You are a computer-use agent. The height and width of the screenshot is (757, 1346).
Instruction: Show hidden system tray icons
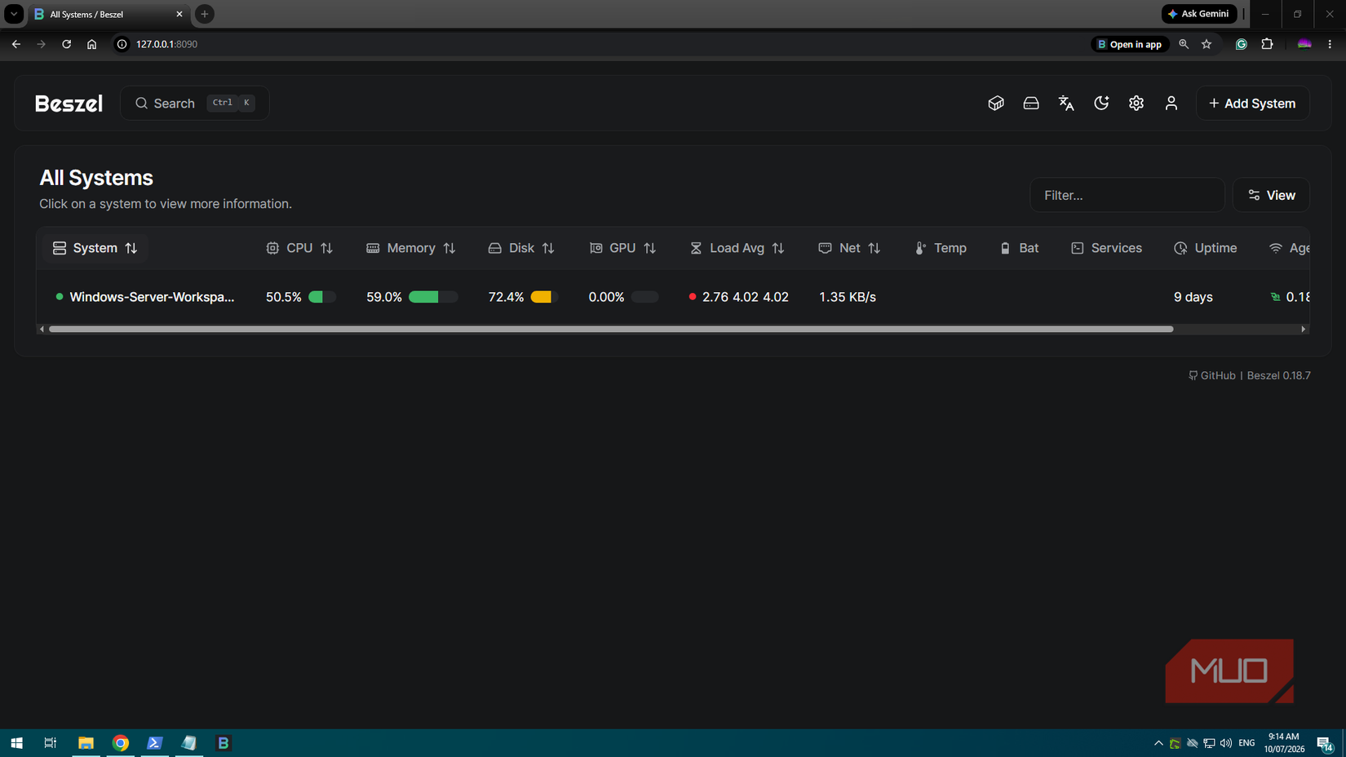point(1158,743)
